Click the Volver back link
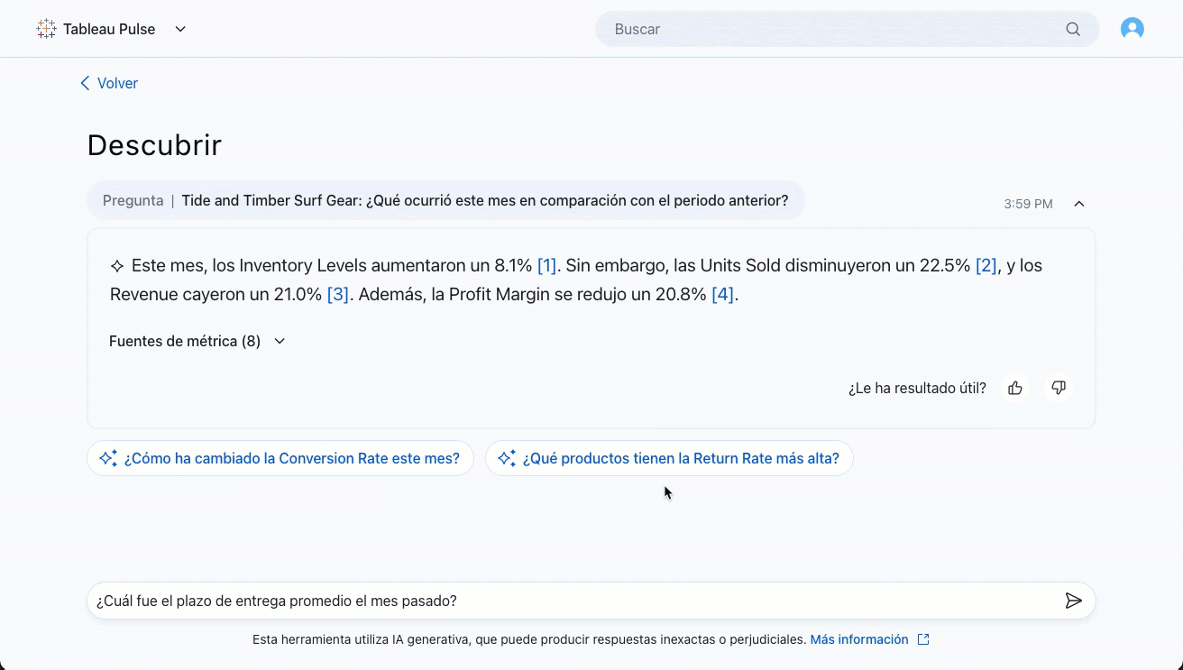 click(x=109, y=83)
